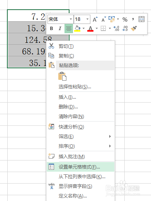Image resolution: width=151 pixels, height=201 pixels.
Task: Expand accounting format dropdown arrow
Action: pyautogui.click(x=118, y=19)
